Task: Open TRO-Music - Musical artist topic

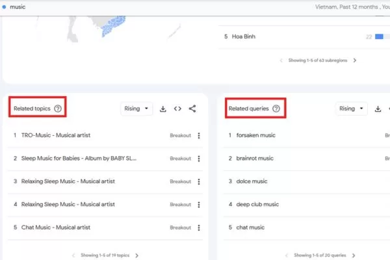Action: point(56,135)
